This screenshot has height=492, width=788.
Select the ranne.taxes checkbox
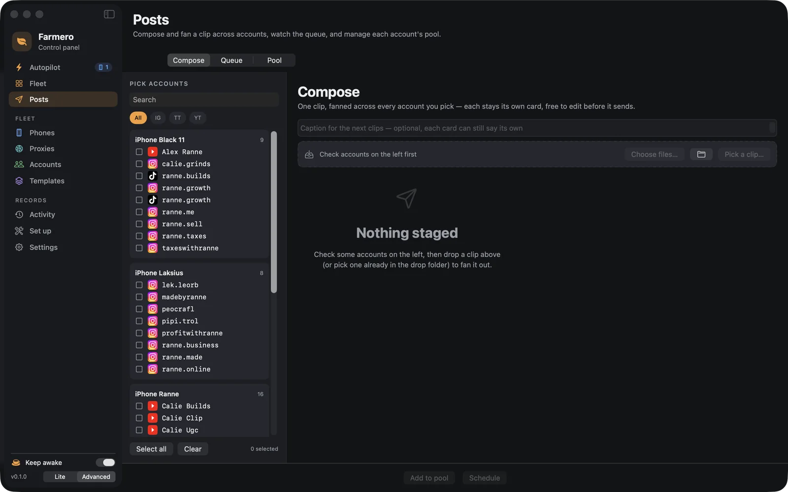tap(139, 236)
